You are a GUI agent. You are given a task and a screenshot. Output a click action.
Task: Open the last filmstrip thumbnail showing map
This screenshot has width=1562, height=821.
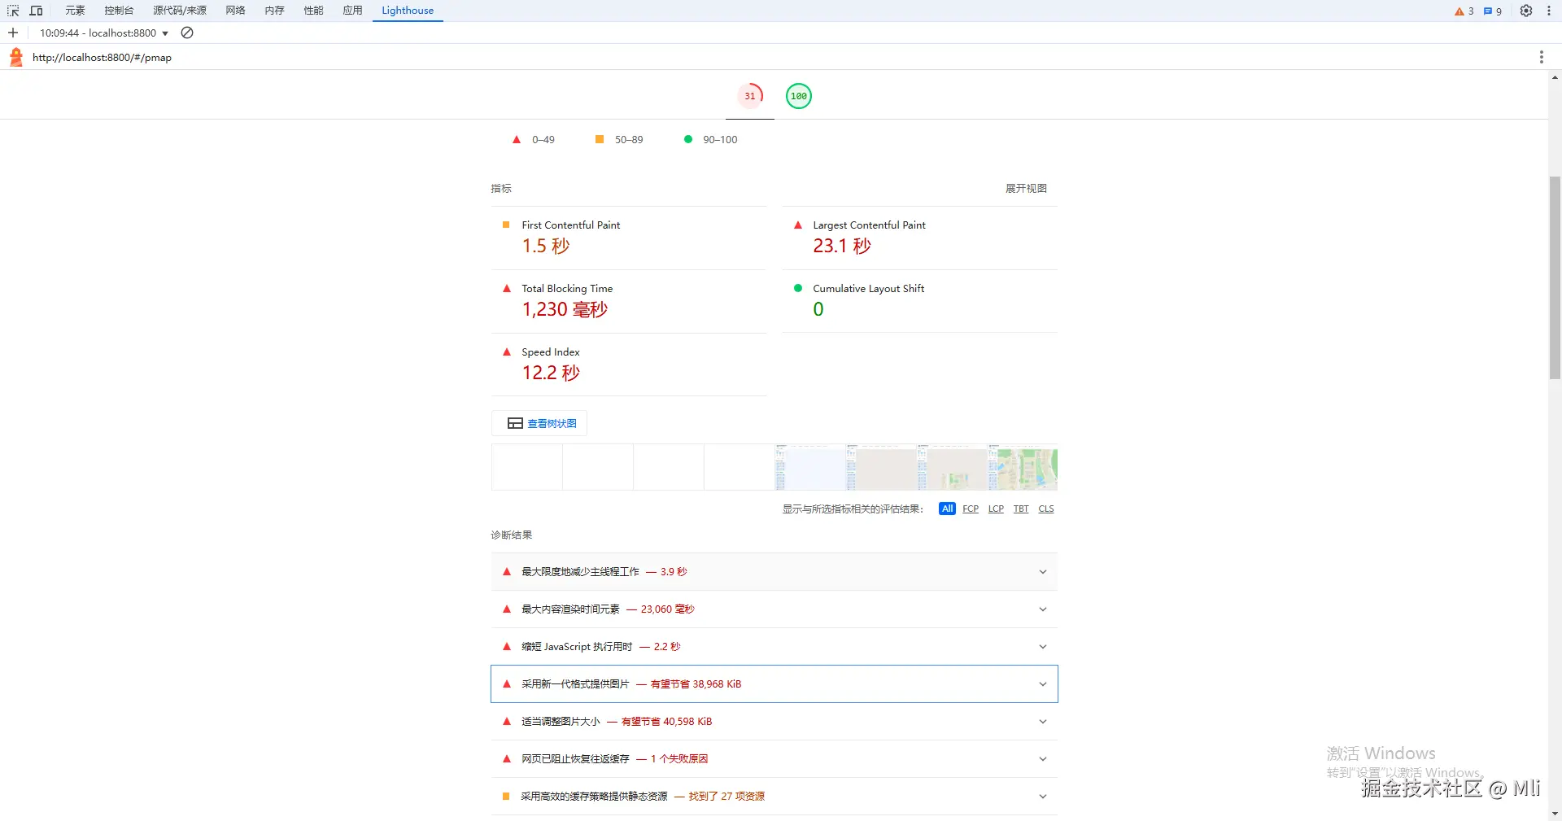1023,467
